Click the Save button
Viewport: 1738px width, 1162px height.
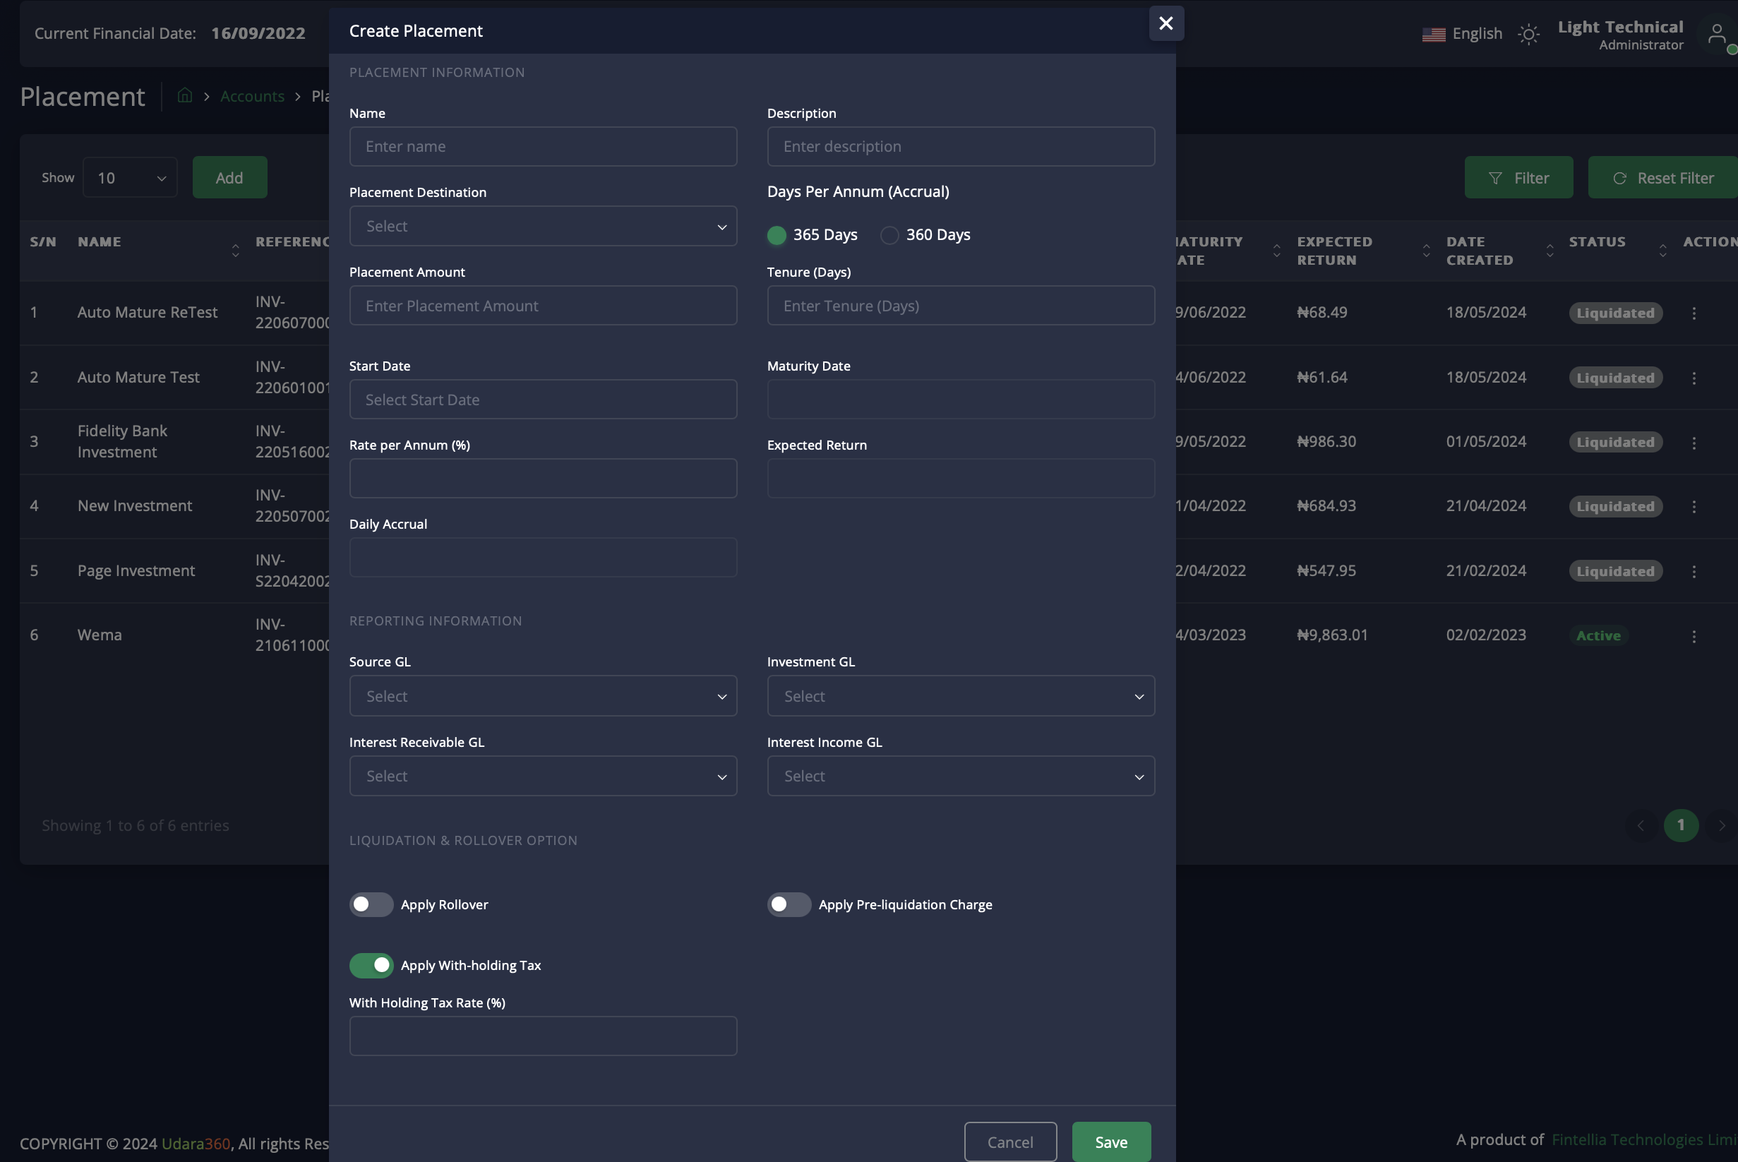[x=1110, y=1142]
